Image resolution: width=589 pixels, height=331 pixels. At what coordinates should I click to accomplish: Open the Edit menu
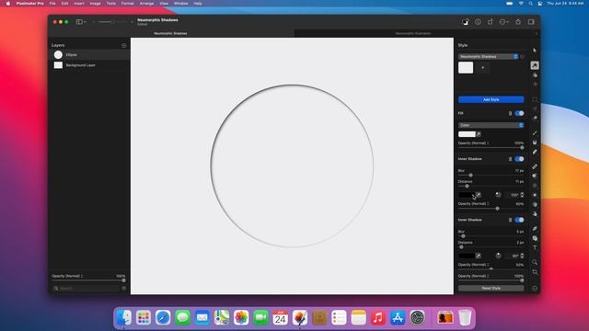coord(65,4)
